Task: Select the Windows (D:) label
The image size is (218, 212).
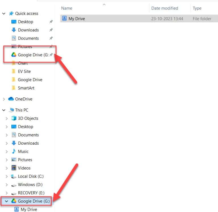Action: click(30, 185)
